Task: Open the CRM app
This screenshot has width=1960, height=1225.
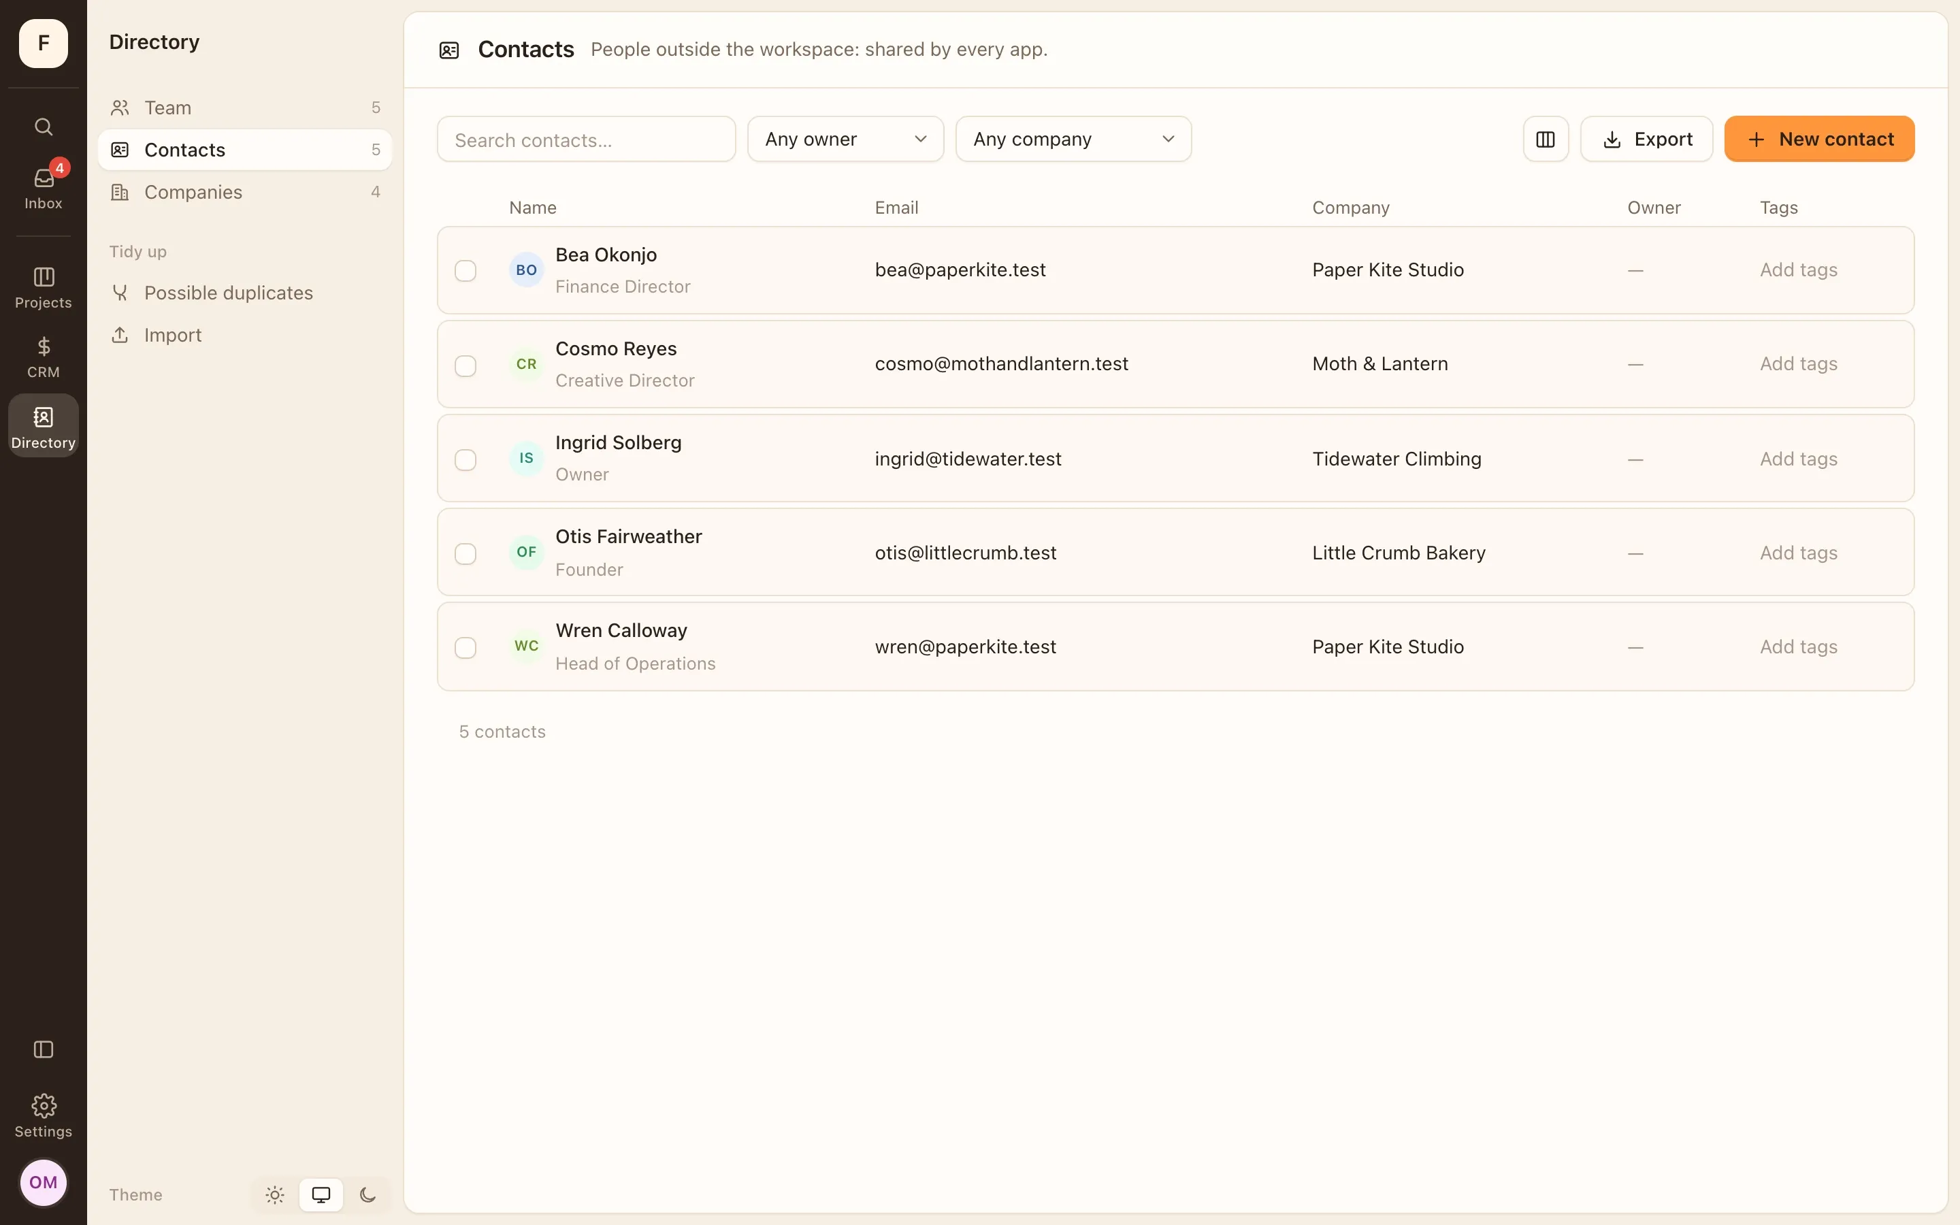Action: click(43, 357)
